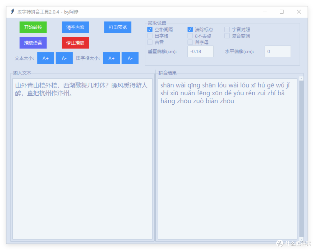Click the 垂直偏移(cm) label
The height and width of the screenshot is (250, 314).
pos(163,51)
